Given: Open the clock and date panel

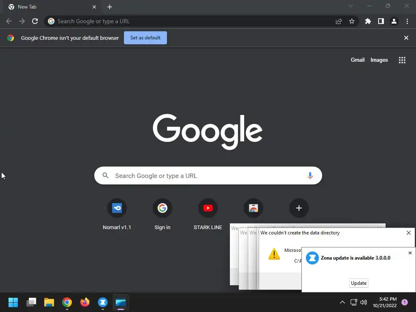Looking at the screenshot, I should [385, 302].
